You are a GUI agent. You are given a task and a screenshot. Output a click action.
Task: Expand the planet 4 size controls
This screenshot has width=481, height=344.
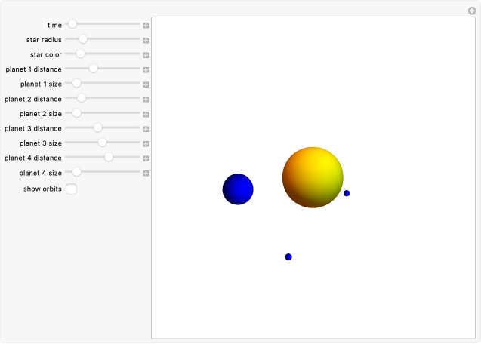pos(146,174)
